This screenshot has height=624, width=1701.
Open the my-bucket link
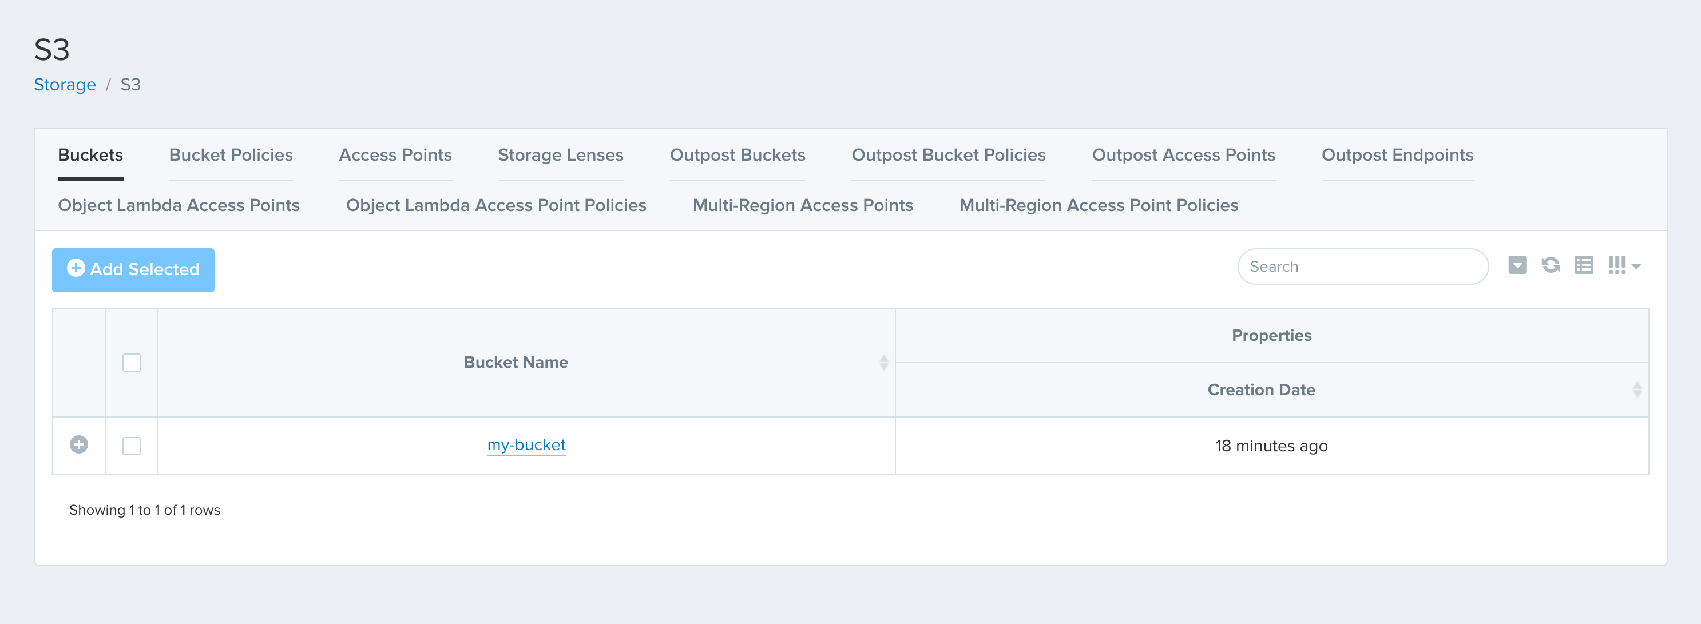[526, 445]
